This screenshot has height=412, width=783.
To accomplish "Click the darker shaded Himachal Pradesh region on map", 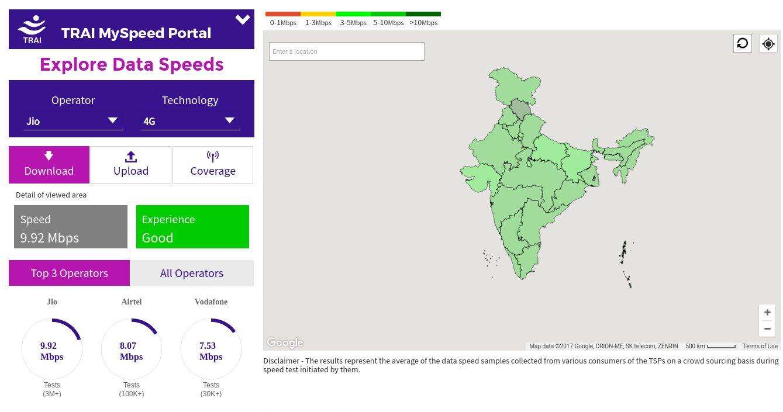I will pyautogui.click(x=520, y=109).
